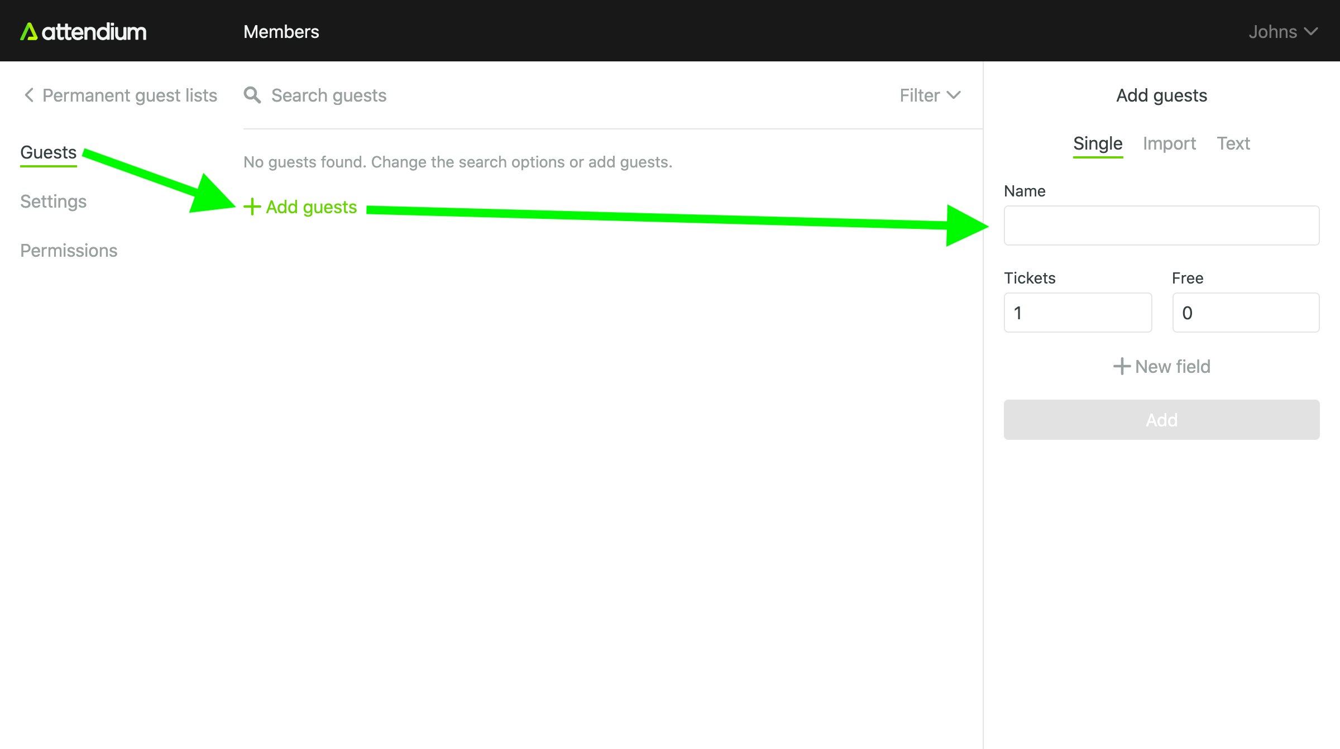This screenshot has height=749, width=1340.
Task: Click the Tickets number field
Action: [x=1078, y=313]
